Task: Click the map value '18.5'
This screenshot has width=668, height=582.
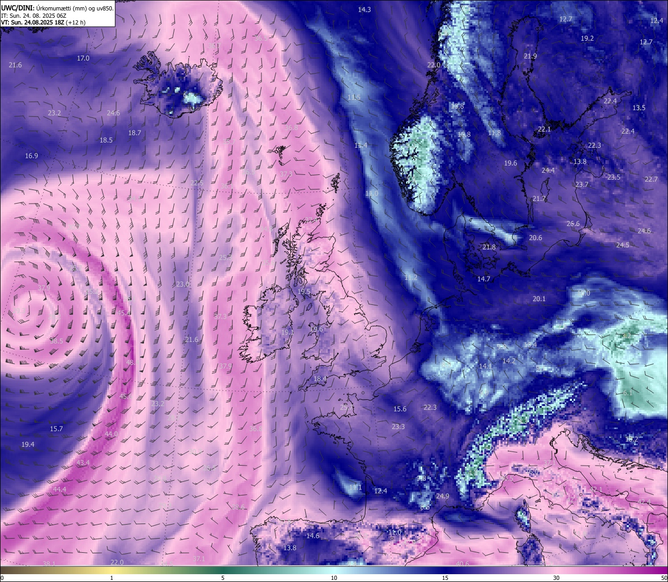Action: point(106,140)
